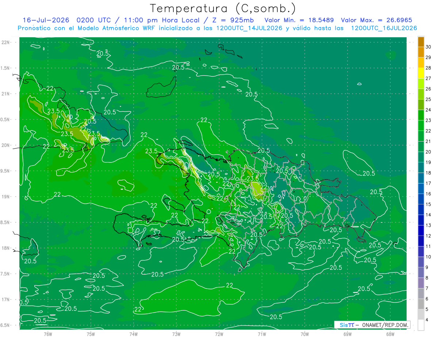Click the color bar label '19'
438x339 pixels.
429,162
